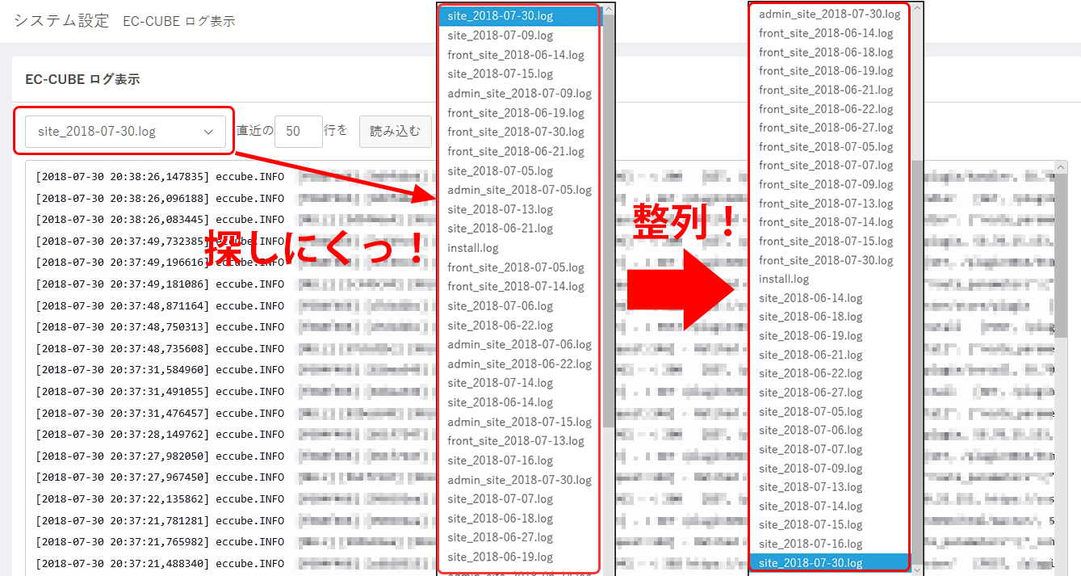Click log line timestamped 20:37:21,765982
The image size is (1081, 576).
160,542
